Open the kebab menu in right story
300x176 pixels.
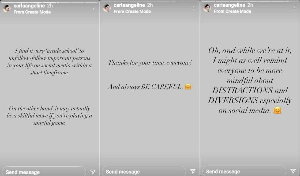(x=294, y=8)
